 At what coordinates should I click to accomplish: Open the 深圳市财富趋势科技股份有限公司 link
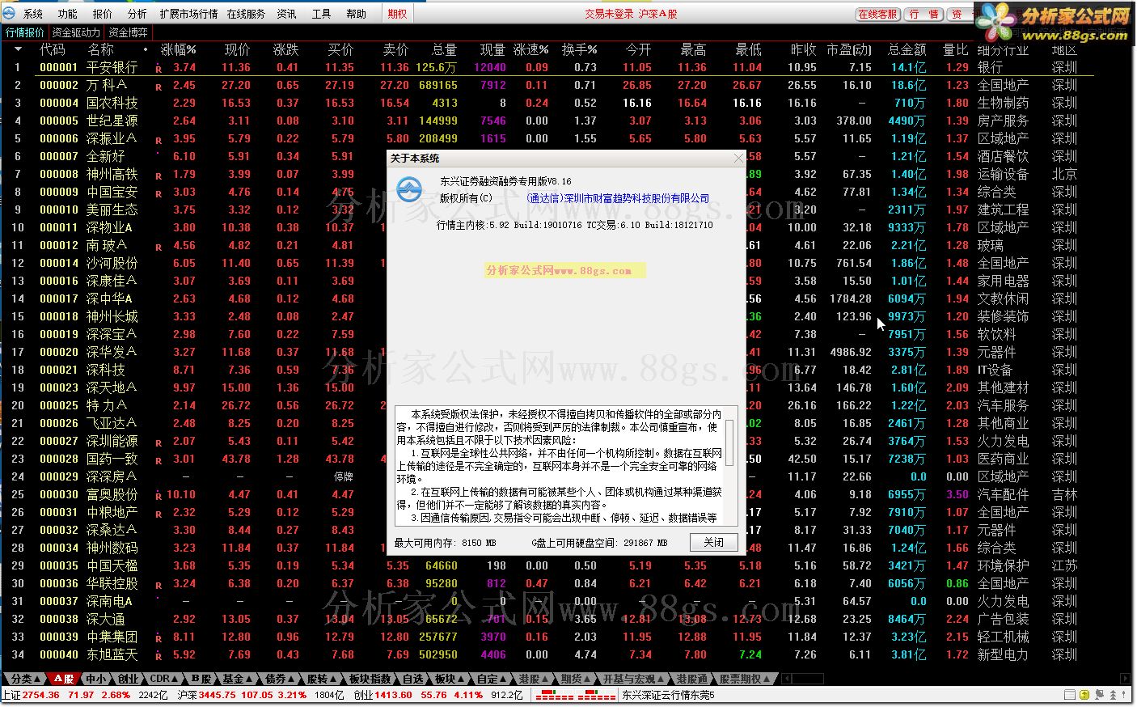pos(618,198)
